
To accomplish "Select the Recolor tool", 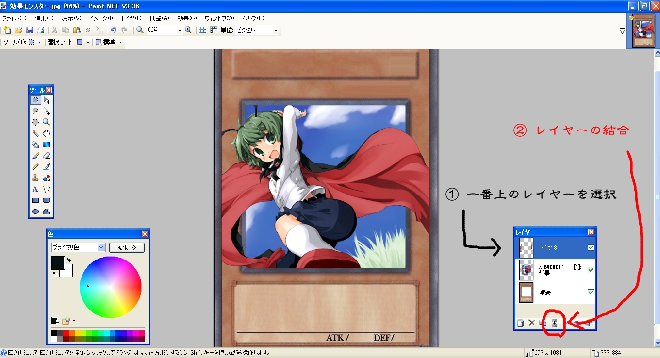I will pos(47,178).
